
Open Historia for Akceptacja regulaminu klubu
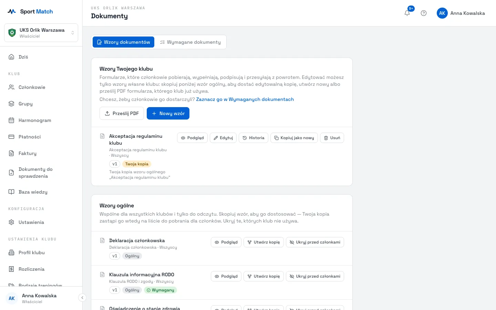point(254,138)
